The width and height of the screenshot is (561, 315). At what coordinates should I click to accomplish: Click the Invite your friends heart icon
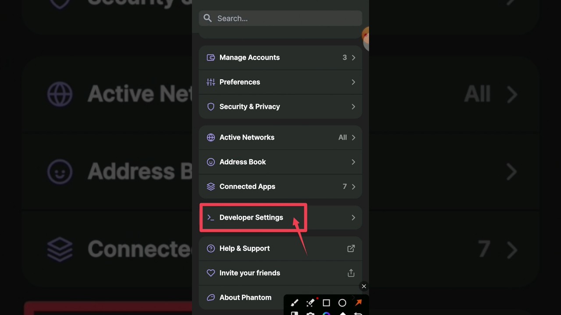click(211, 273)
